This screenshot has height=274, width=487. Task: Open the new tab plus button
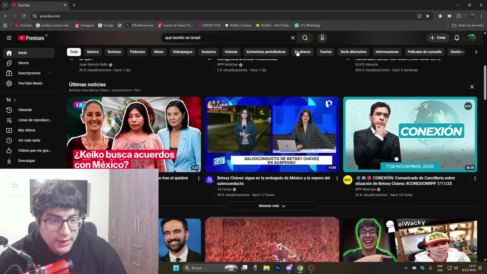(74, 5)
